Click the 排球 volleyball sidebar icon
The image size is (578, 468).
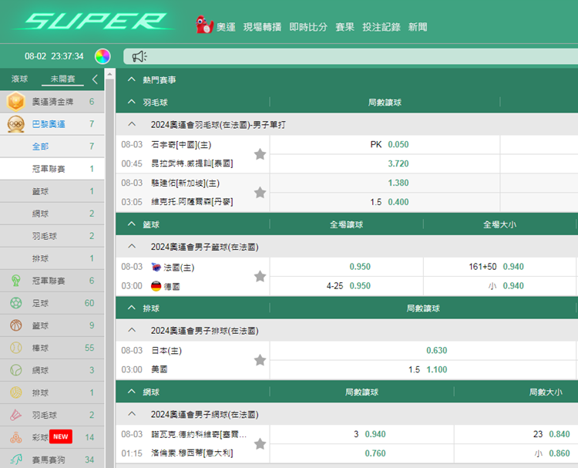[16, 392]
